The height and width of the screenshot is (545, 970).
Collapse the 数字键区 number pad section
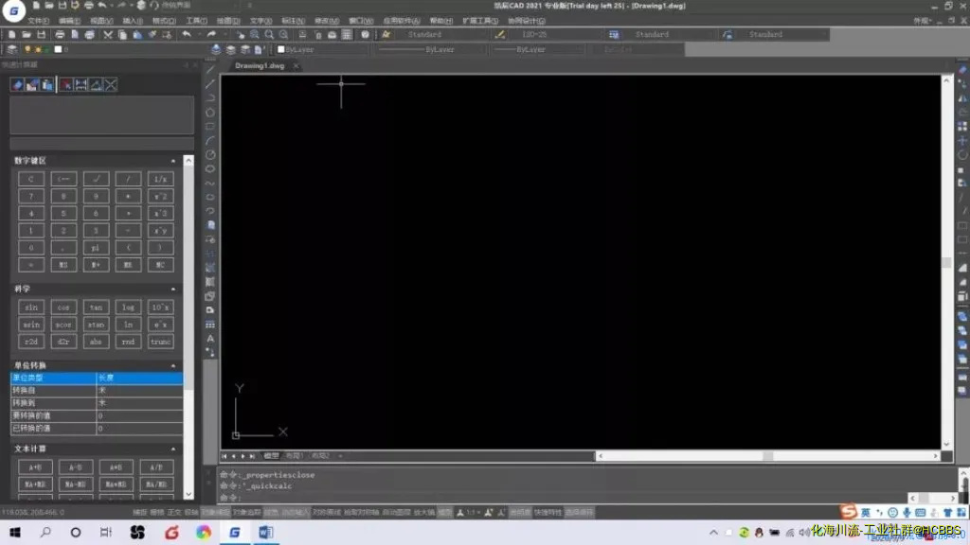[172, 161]
